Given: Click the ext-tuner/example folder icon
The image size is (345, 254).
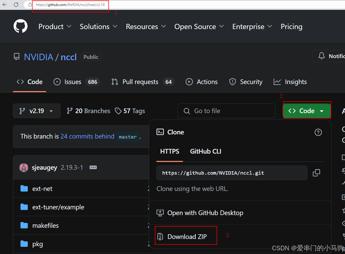Looking at the screenshot, I should 24,207.
